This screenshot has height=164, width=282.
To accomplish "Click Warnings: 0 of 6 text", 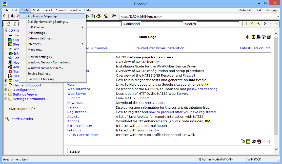I will pos(22,109).
